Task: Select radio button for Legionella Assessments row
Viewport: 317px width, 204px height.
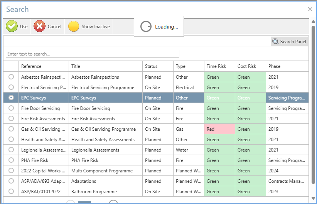Action: (x=11, y=150)
